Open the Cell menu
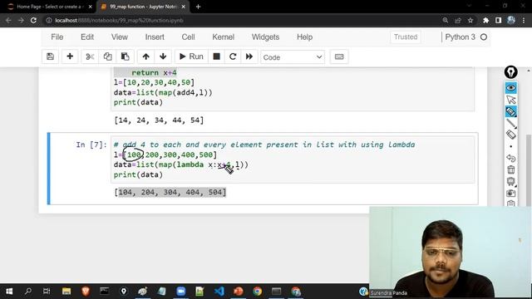This screenshot has width=532, height=299. point(189,37)
